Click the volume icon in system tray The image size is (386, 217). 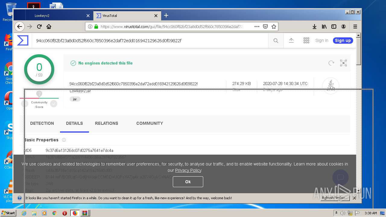(343, 213)
